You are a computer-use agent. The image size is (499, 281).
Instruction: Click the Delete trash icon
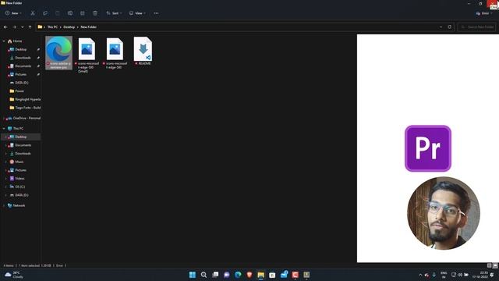(x=95, y=13)
